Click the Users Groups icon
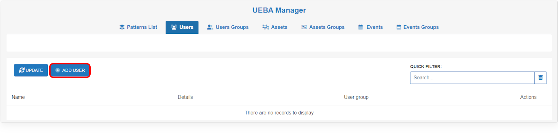Image resolution: width=558 pixels, height=134 pixels. [210, 27]
